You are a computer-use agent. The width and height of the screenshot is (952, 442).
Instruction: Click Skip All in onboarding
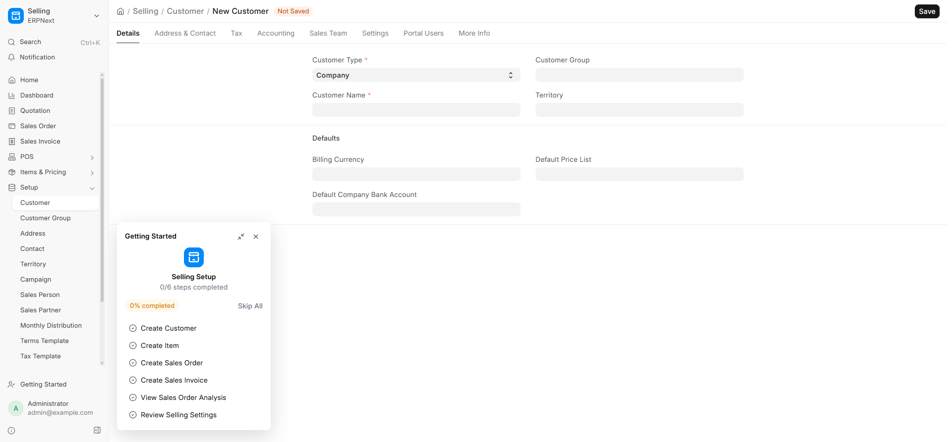coord(250,306)
